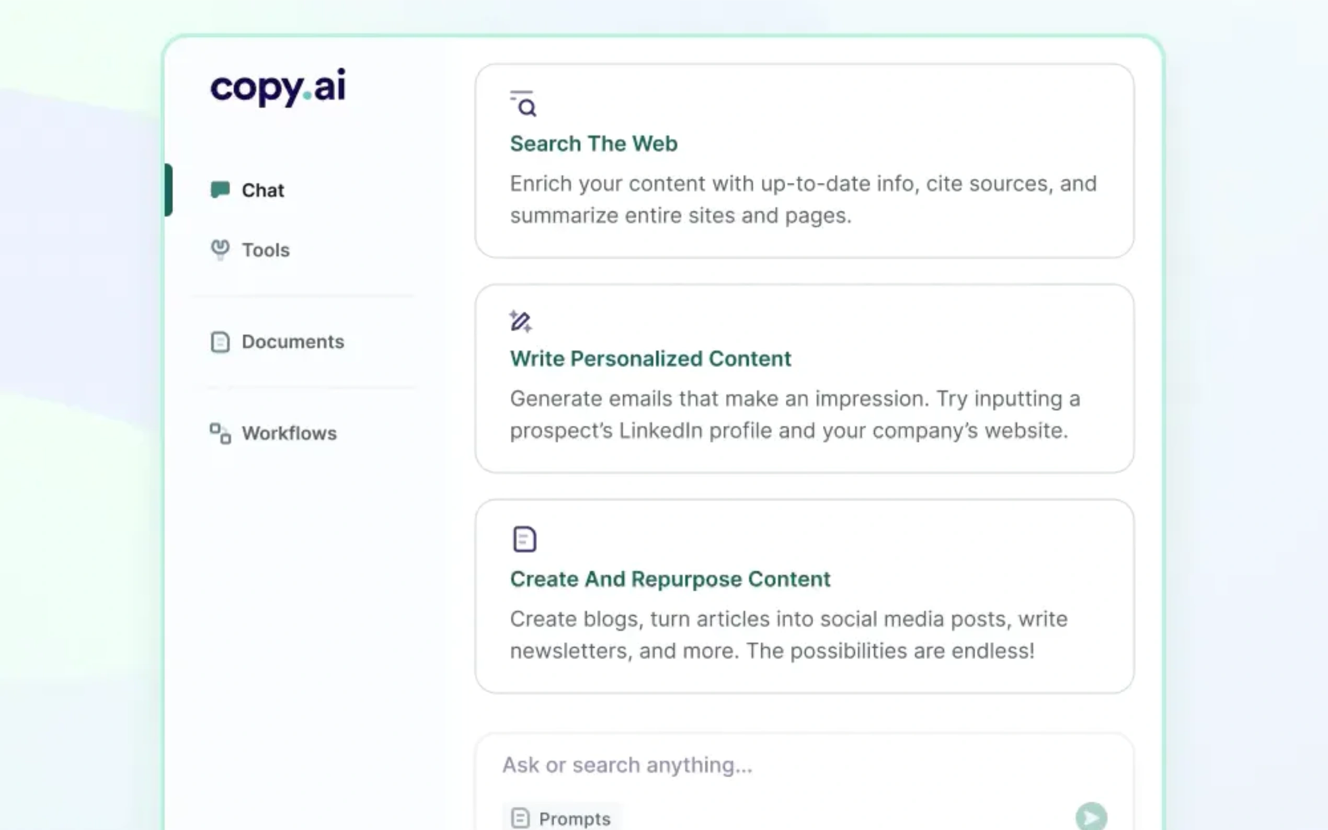Click the Generate emails description card text
This screenshot has width=1328, height=830.
794,414
